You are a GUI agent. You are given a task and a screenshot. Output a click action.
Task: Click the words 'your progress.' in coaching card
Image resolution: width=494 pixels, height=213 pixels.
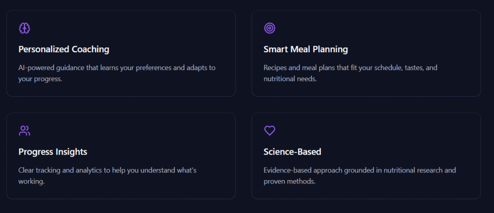click(41, 79)
